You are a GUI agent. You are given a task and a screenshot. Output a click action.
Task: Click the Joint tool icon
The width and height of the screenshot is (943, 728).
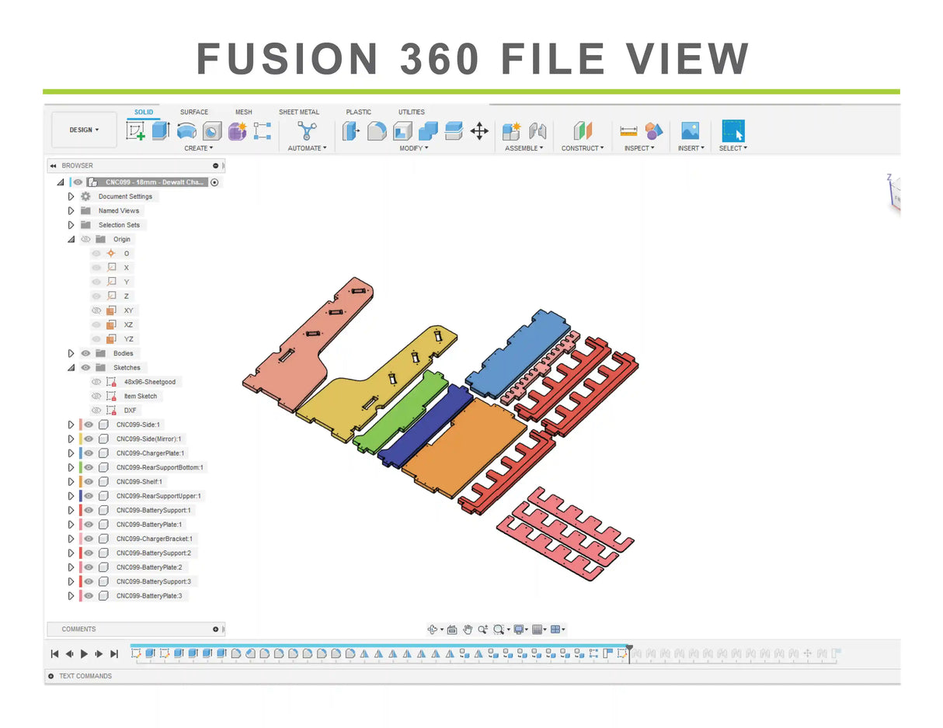537,130
